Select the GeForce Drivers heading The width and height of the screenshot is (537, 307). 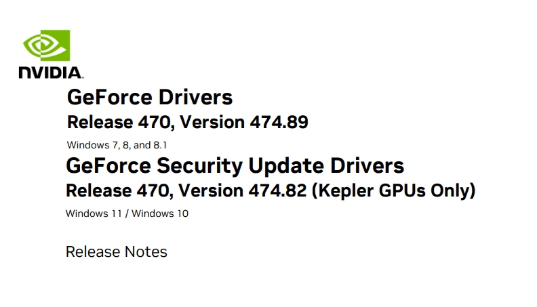[x=150, y=97]
